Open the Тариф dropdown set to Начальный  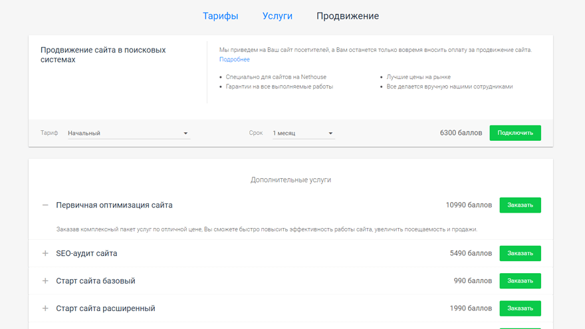pyautogui.click(x=129, y=133)
